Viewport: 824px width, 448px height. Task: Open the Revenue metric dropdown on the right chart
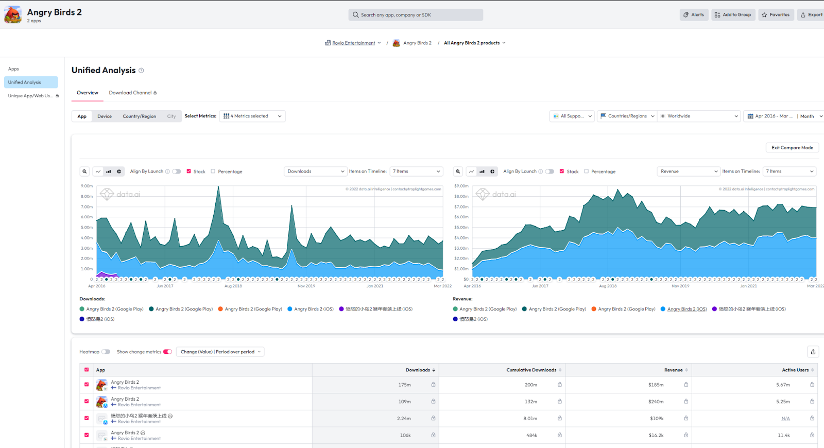click(689, 171)
